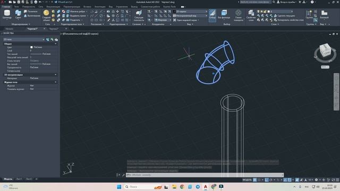Collapse the Журнал тела section expander
The image size is (340, 191).
pos(56,82)
